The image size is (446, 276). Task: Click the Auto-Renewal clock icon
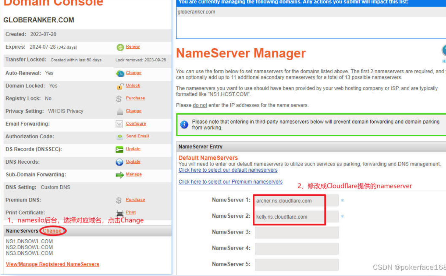point(120,74)
